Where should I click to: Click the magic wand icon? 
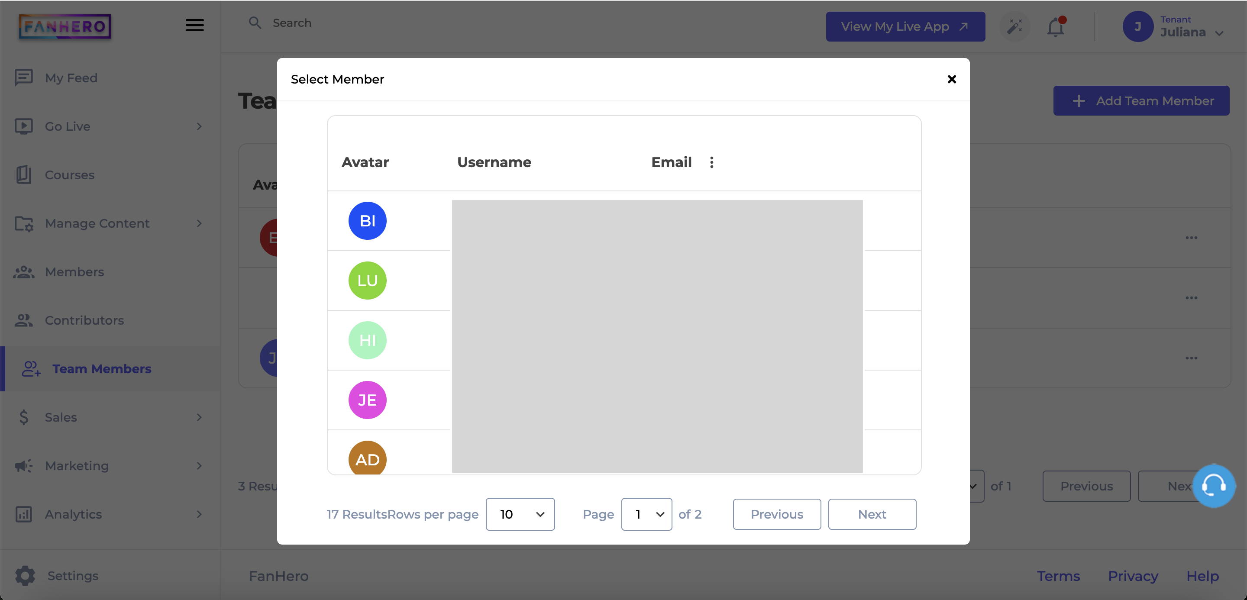tap(1014, 26)
